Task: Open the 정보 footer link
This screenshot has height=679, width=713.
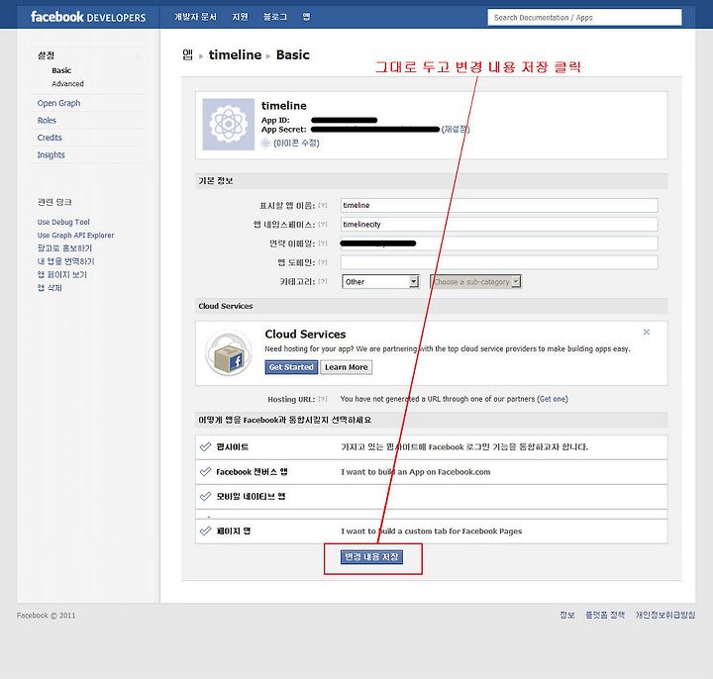Action: pos(567,615)
